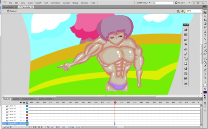Open the Library panel icon
Screen dimensions: 208x129
coord(186,78)
